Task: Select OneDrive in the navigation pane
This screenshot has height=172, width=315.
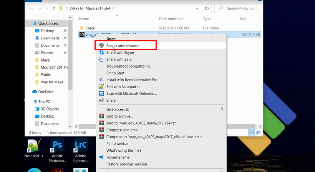Action: point(46,92)
